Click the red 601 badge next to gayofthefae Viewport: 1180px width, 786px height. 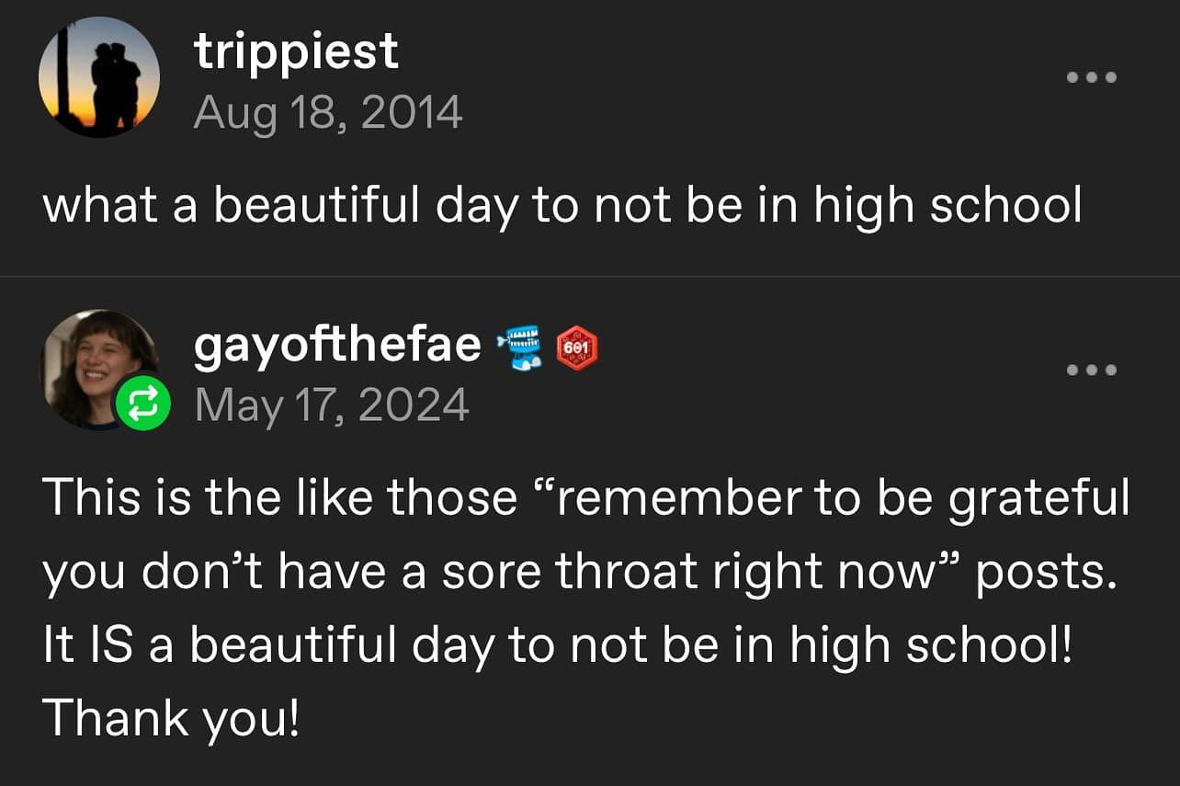[x=576, y=348]
